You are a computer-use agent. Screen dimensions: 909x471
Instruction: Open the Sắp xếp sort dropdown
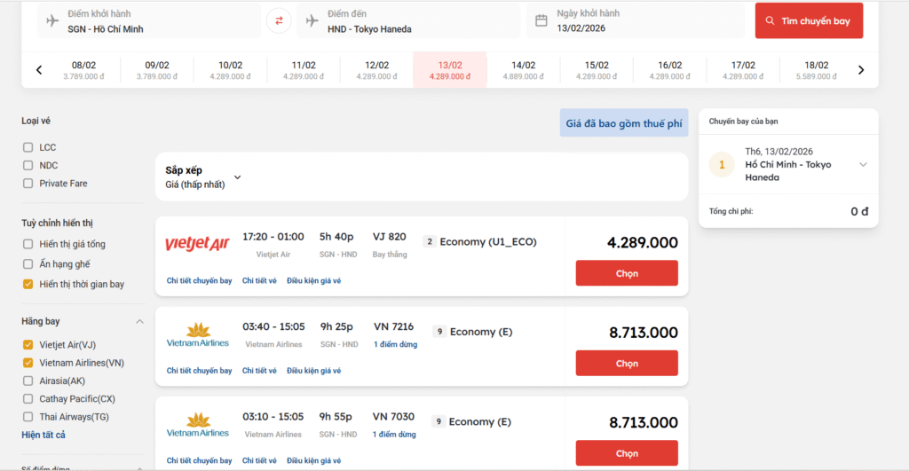[237, 177]
